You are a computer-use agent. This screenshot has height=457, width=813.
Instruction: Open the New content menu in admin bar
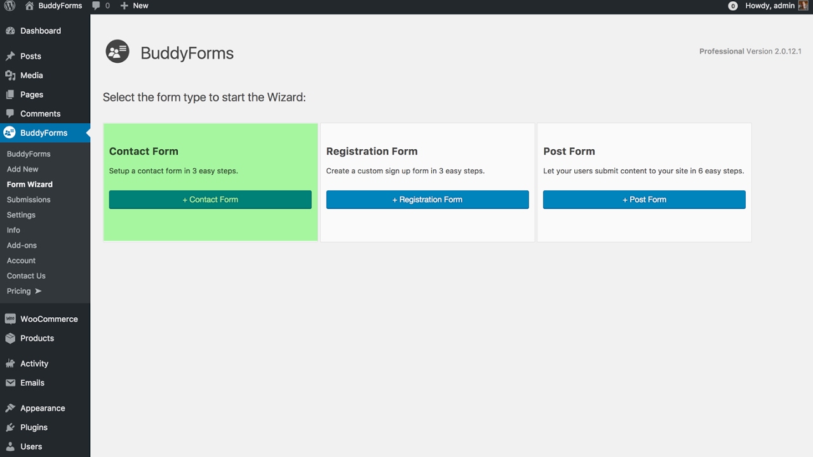tap(134, 6)
